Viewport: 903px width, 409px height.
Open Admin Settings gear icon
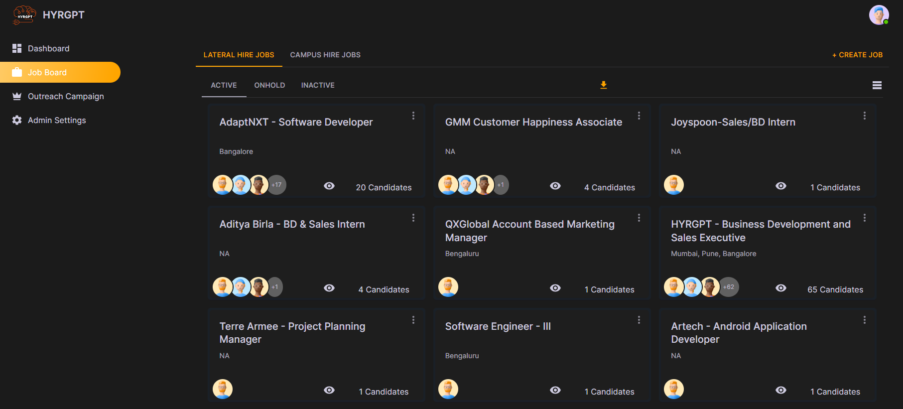pos(17,120)
